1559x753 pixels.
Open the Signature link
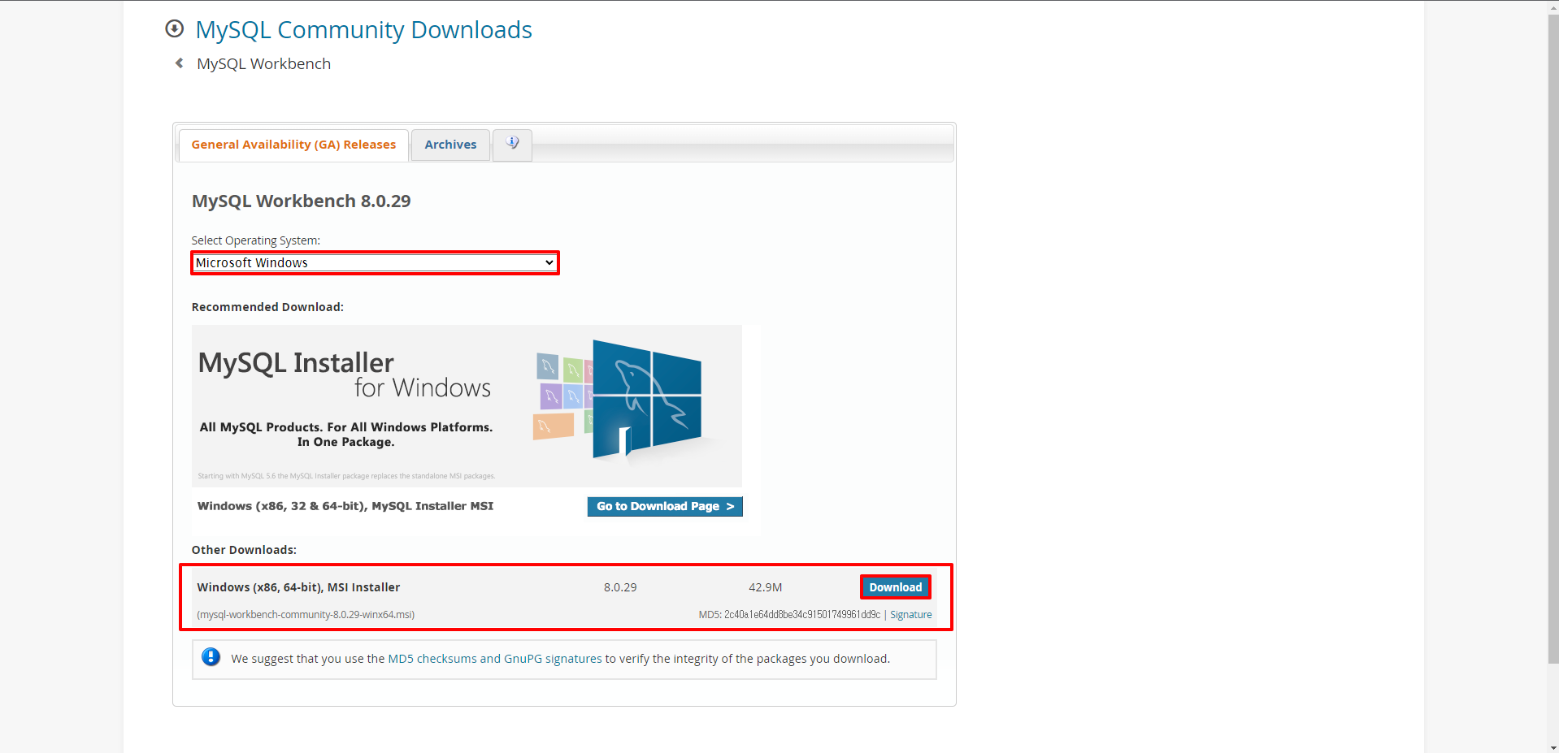pyautogui.click(x=910, y=615)
